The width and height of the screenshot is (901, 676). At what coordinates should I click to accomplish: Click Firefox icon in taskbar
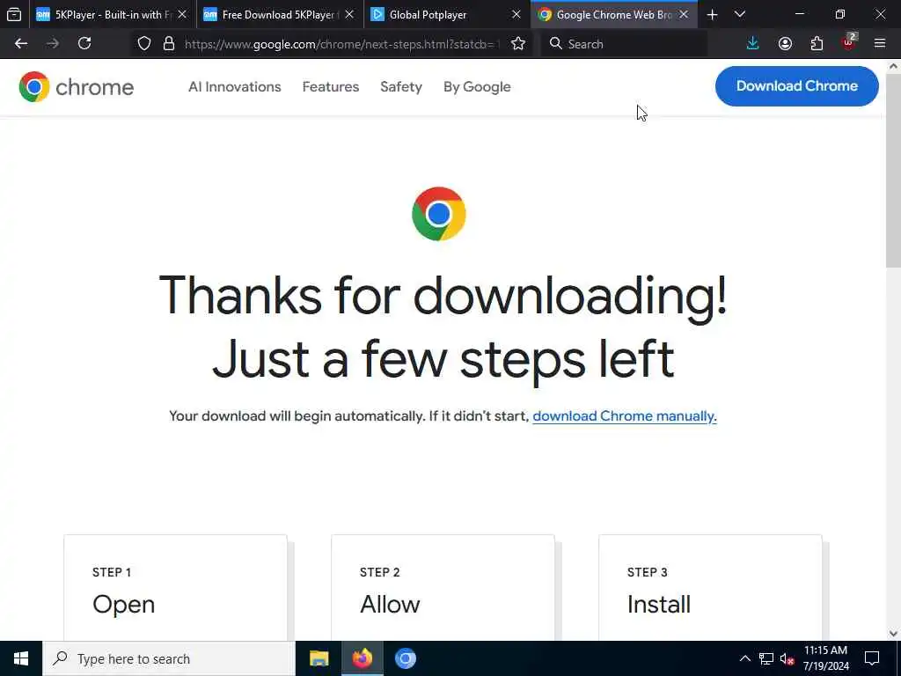362,658
